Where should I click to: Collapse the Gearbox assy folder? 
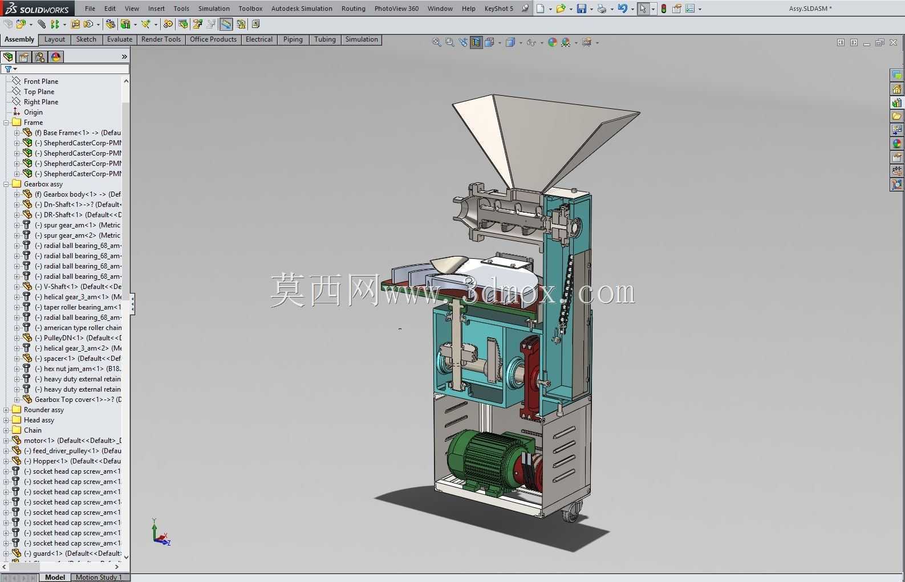(6, 184)
